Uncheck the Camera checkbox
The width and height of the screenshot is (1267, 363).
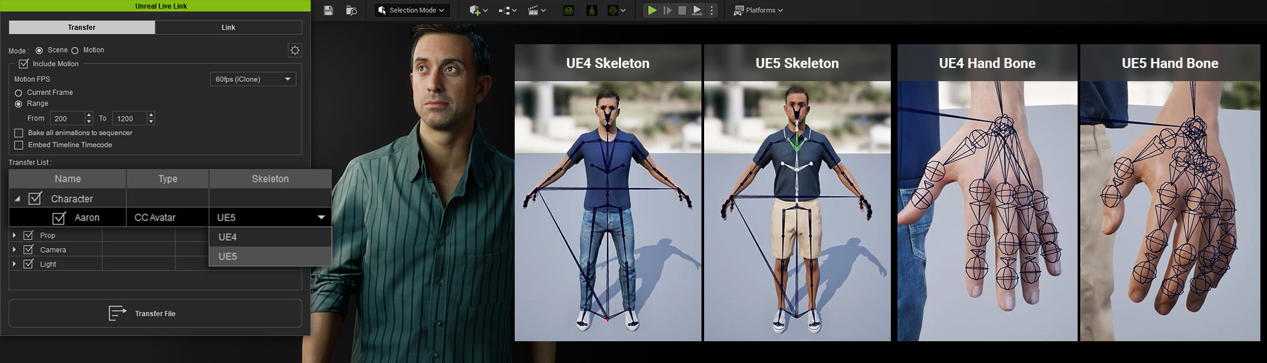tap(28, 249)
